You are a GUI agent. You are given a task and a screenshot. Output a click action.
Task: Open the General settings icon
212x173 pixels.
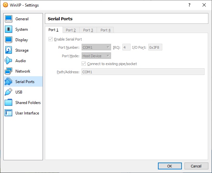(x=9, y=19)
